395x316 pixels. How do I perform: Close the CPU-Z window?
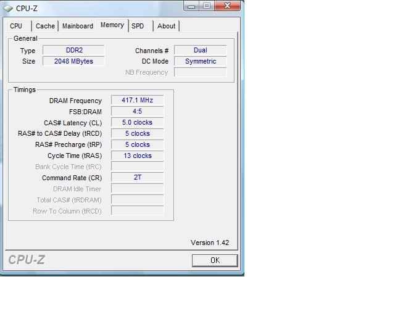pos(227,6)
